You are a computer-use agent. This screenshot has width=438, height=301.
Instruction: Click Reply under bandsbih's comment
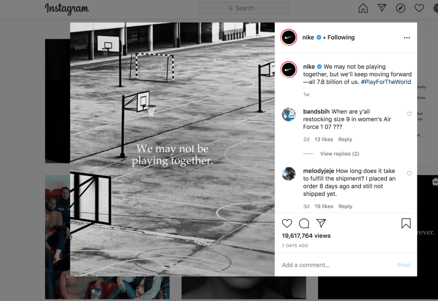pos(345,139)
